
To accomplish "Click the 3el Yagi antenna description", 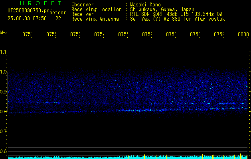I will point(178,19).
